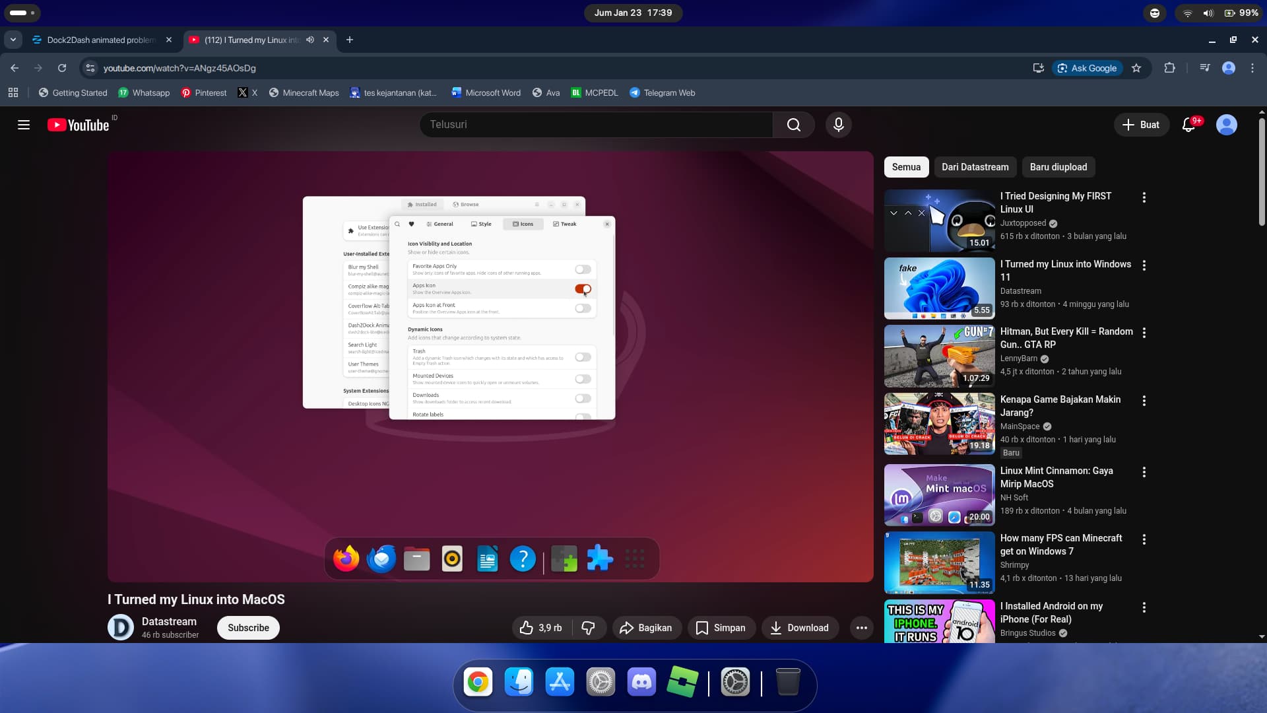Open the YouTube notifications bell

coord(1188,125)
